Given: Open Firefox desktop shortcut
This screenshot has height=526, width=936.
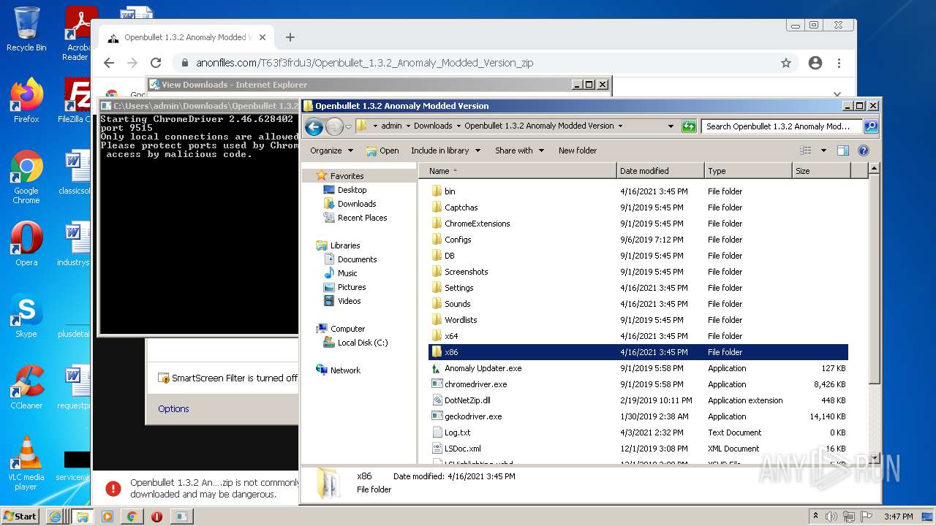Looking at the screenshot, I should click(x=26, y=101).
